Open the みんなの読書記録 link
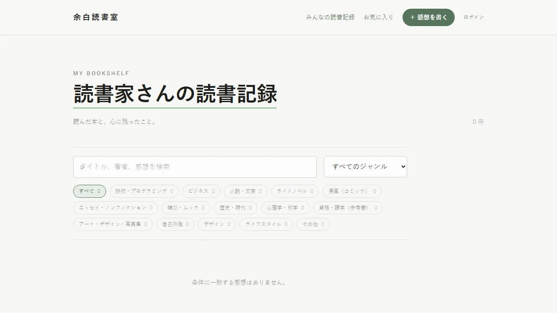 tap(330, 17)
